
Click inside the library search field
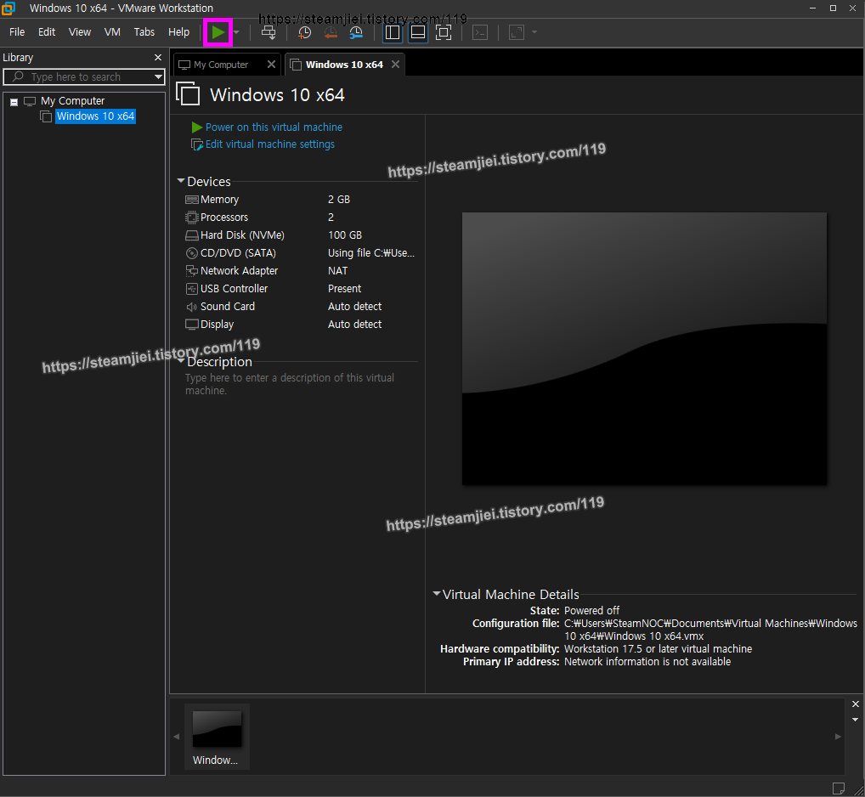(81, 76)
